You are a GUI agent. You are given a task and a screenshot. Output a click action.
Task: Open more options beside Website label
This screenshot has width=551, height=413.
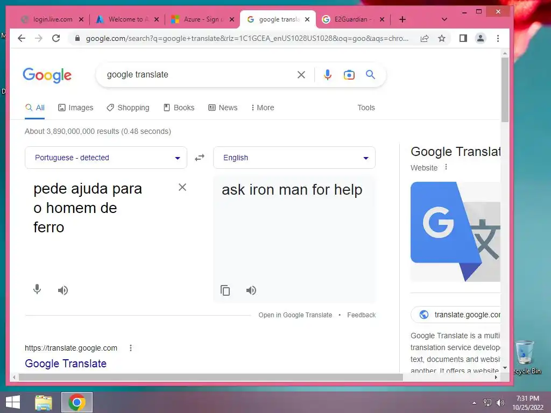click(x=446, y=167)
